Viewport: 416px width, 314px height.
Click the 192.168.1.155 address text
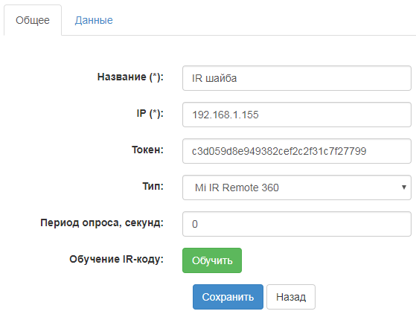[x=225, y=115]
